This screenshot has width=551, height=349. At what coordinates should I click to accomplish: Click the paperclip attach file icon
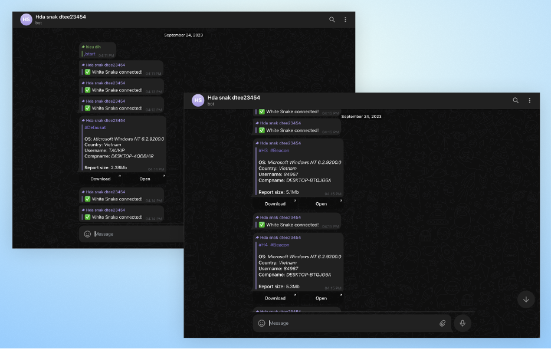tap(442, 323)
